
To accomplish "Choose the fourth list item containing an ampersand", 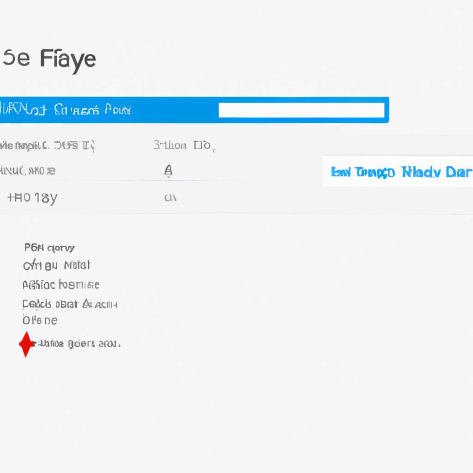I will tap(70, 304).
